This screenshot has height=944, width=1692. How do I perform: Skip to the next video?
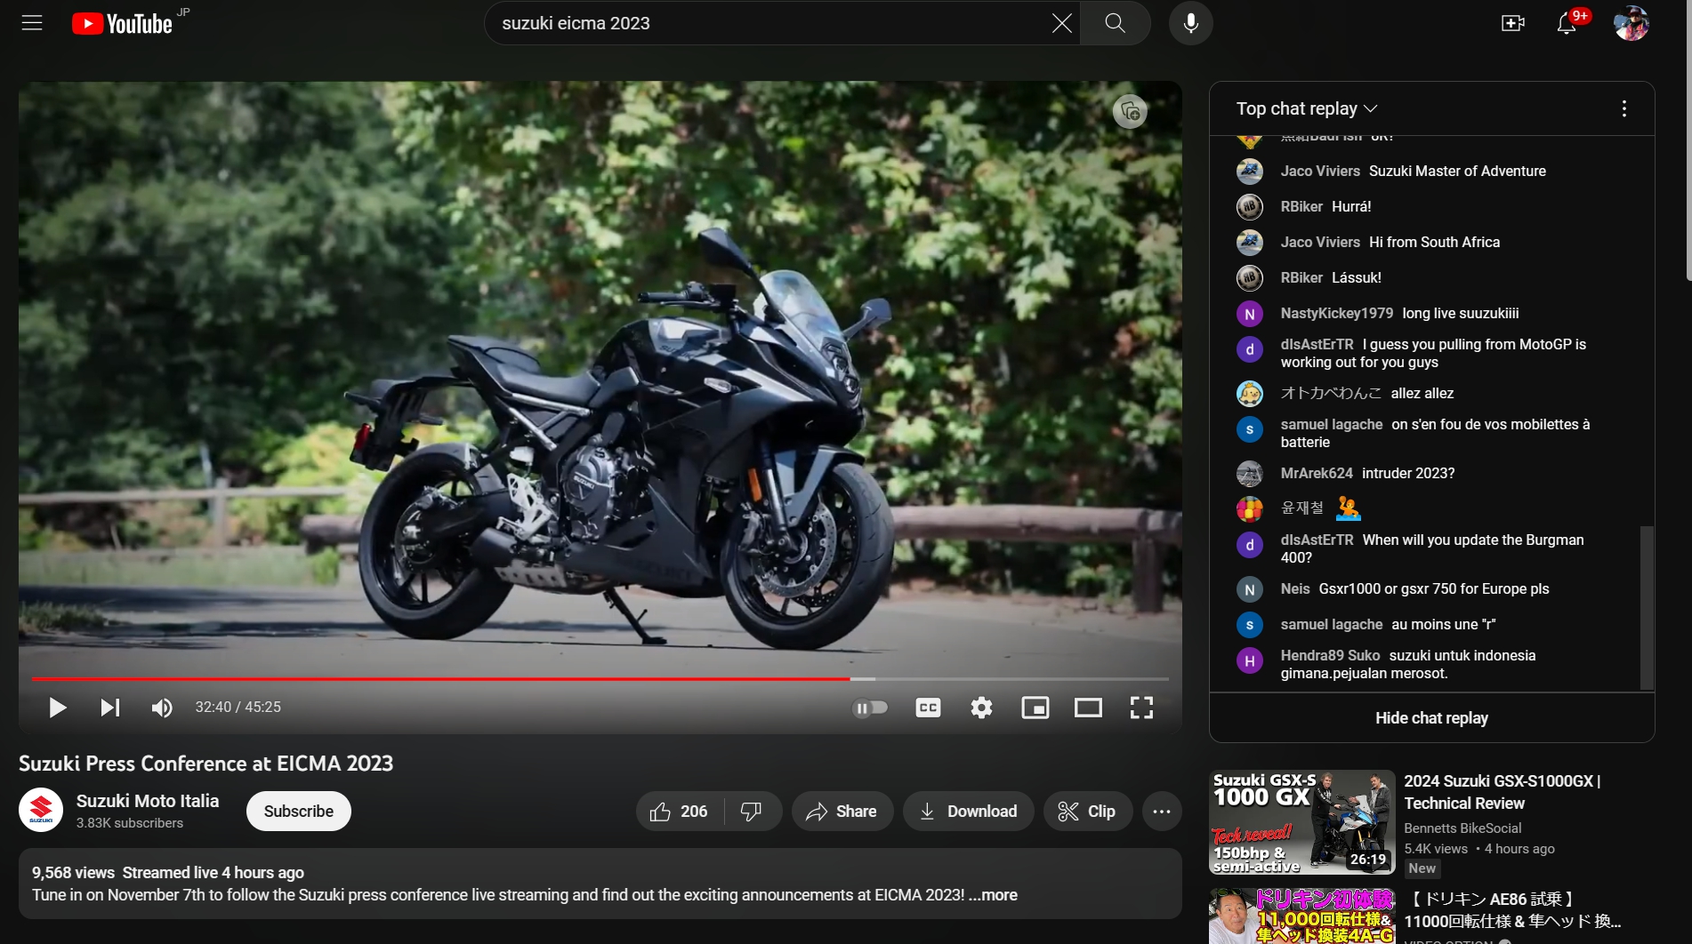(x=110, y=708)
